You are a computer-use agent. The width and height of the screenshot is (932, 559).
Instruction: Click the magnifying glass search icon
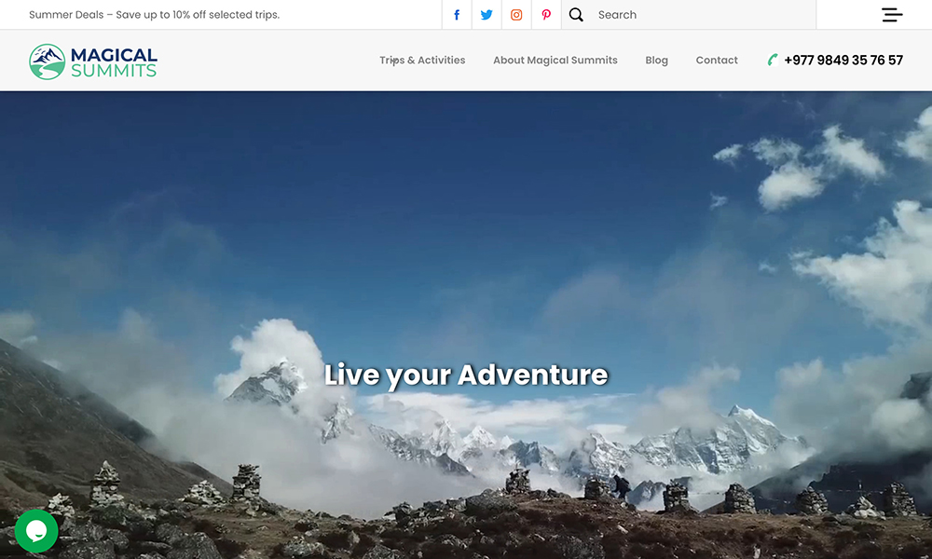576,15
